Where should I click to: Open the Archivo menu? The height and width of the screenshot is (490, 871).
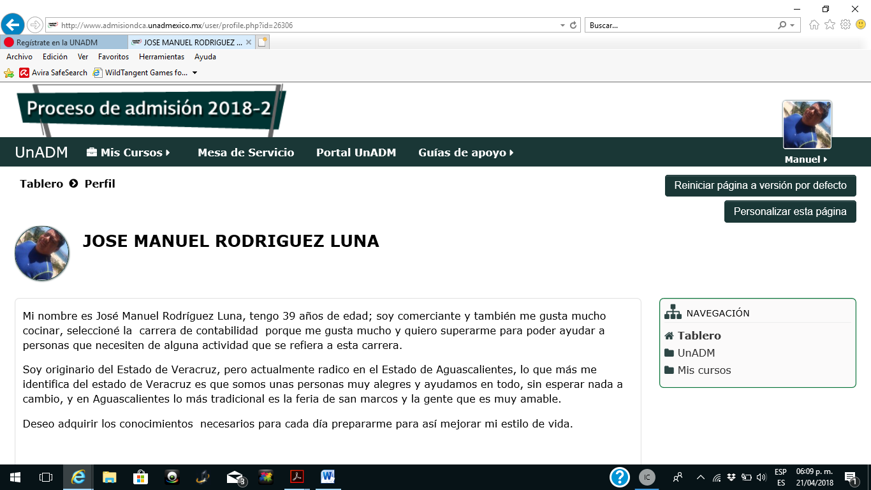tap(19, 57)
